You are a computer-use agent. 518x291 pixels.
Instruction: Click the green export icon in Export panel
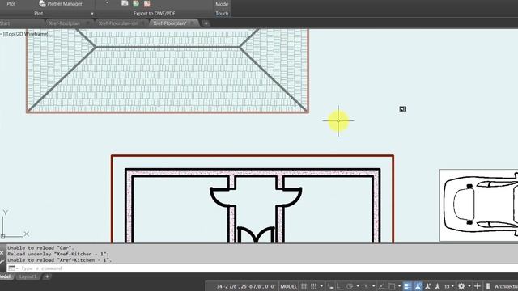click(136, 3)
